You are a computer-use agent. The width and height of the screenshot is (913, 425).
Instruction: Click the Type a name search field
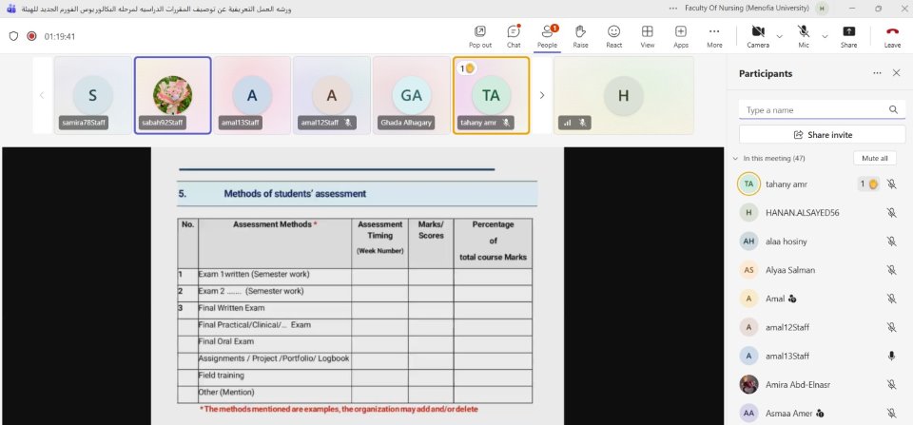click(814, 110)
